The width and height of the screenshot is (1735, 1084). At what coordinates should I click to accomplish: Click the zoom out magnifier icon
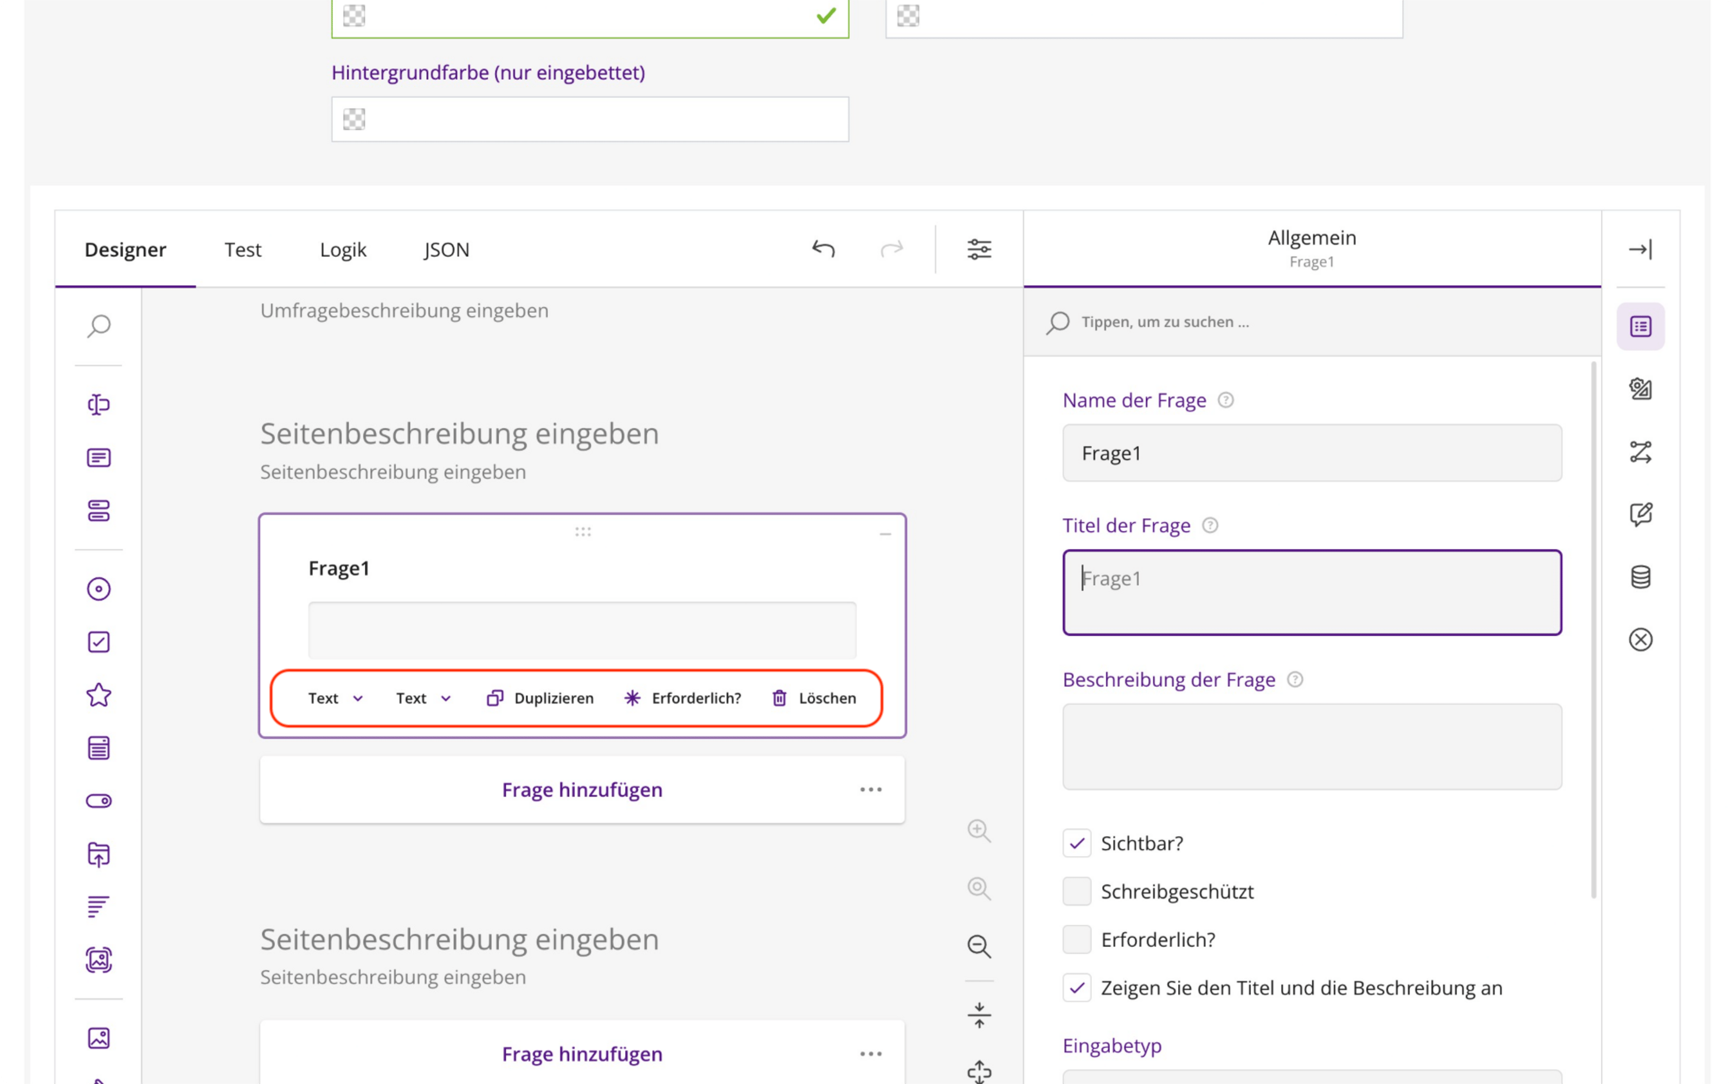[979, 946]
